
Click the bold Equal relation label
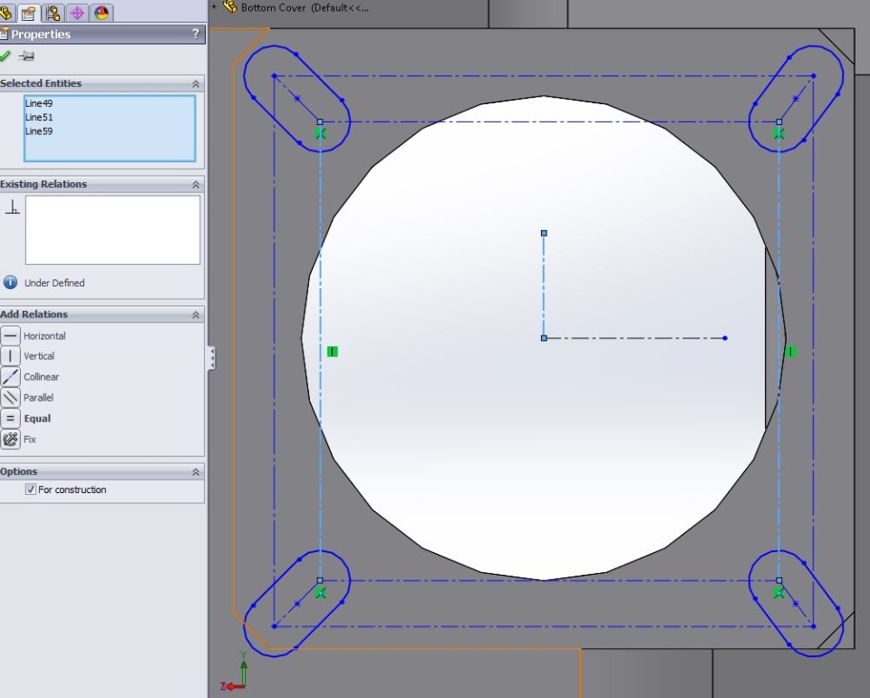click(x=37, y=419)
